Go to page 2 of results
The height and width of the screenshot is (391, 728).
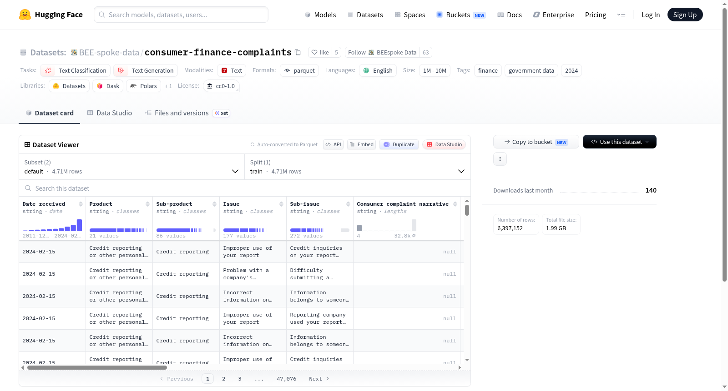(x=224, y=379)
